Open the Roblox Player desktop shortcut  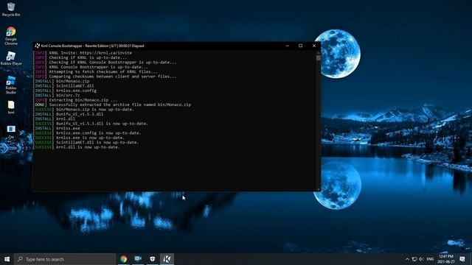pos(11,58)
